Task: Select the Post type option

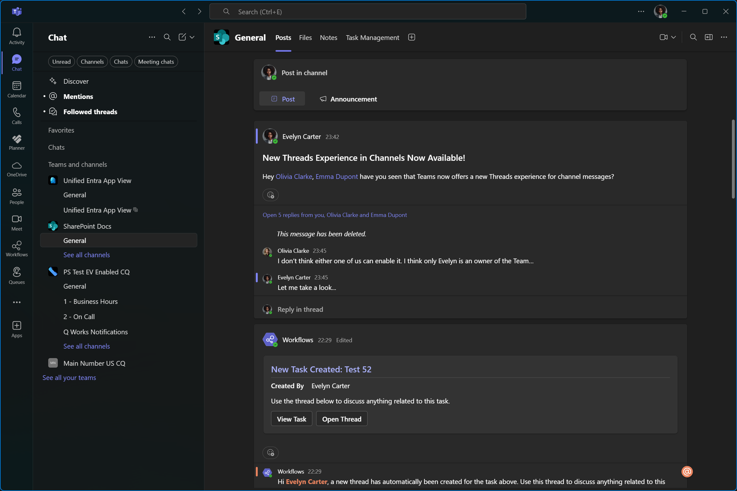Action: coord(282,99)
